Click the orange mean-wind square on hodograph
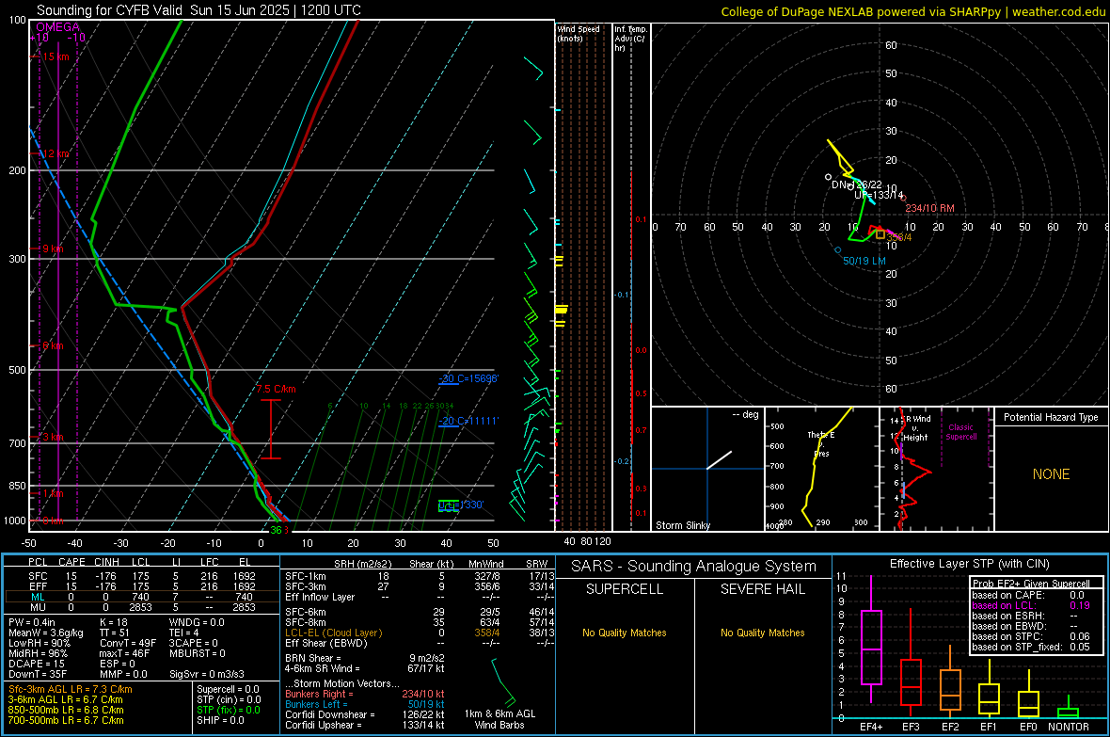Screen dimensions: 1110x737 point(880,233)
